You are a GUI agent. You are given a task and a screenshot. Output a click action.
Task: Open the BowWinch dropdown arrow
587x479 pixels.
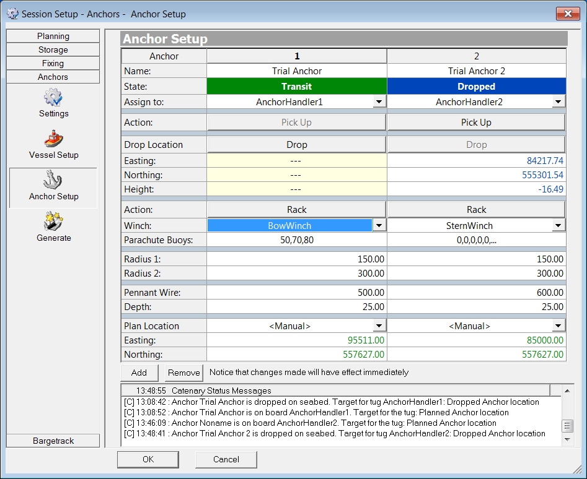click(379, 226)
